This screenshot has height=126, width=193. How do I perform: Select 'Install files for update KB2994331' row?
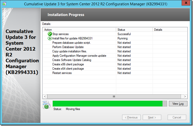(115, 38)
